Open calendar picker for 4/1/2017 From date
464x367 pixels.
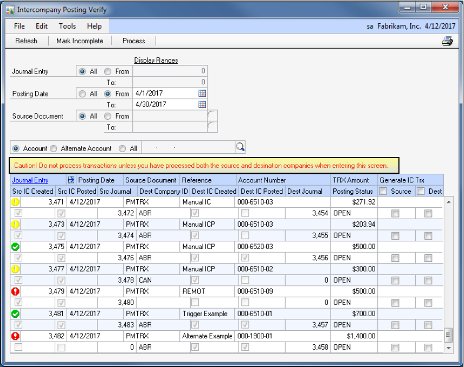(x=202, y=94)
